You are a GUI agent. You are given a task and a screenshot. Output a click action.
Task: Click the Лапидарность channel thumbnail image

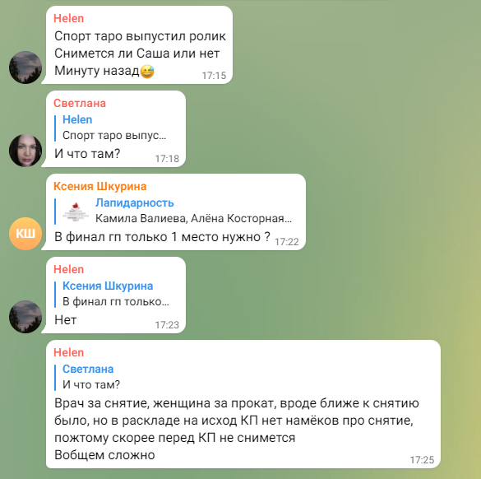pos(76,212)
